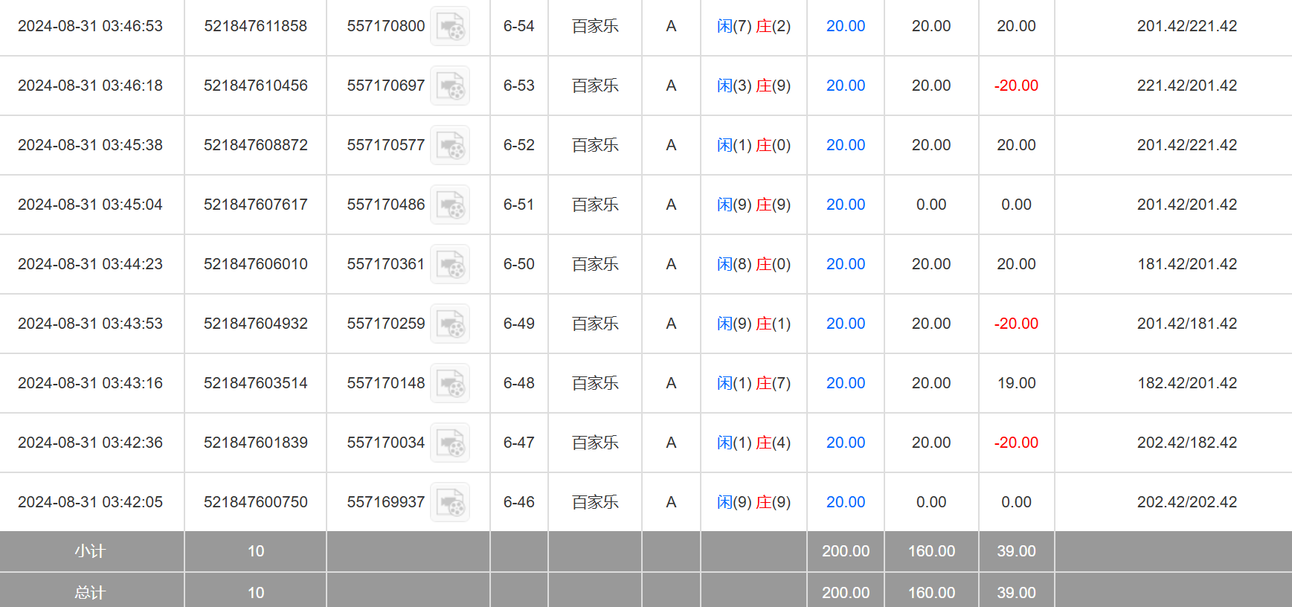Click blue 20.00 bet link for 6-46

tap(846, 502)
